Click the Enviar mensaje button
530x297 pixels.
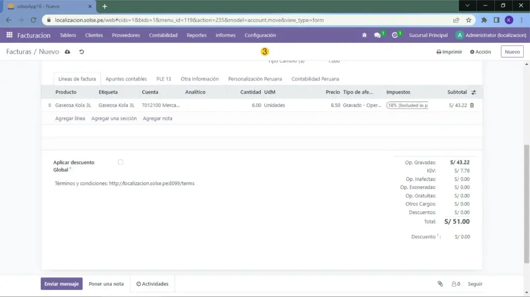click(x=62, y=284)
